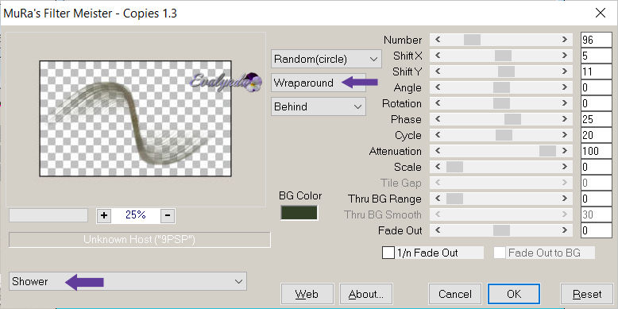Open the Random(circle) mode dropdown

pyautogui.click(x=326, y=59)
